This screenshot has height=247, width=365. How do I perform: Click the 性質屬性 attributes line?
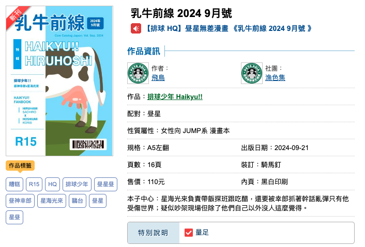tap(178, 130)
